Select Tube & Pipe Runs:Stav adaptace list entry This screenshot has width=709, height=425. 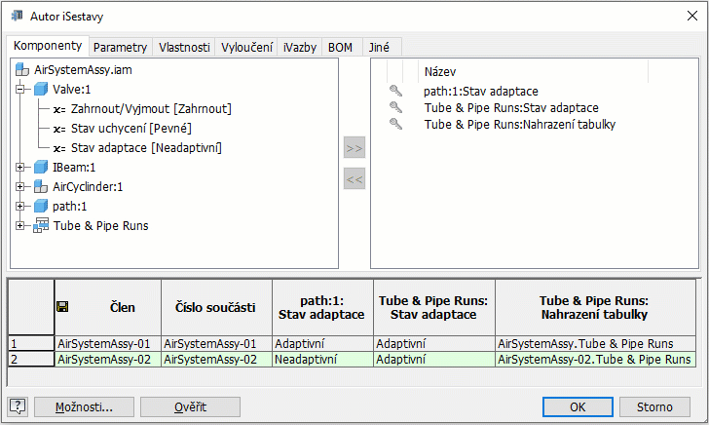coord(511,108)
